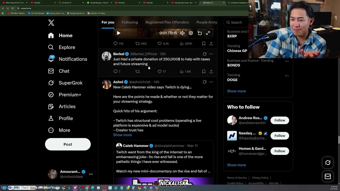Open the Chat section
Viewport: 340px width, 191px height.
pyautogui.click(x=59, y=71)
